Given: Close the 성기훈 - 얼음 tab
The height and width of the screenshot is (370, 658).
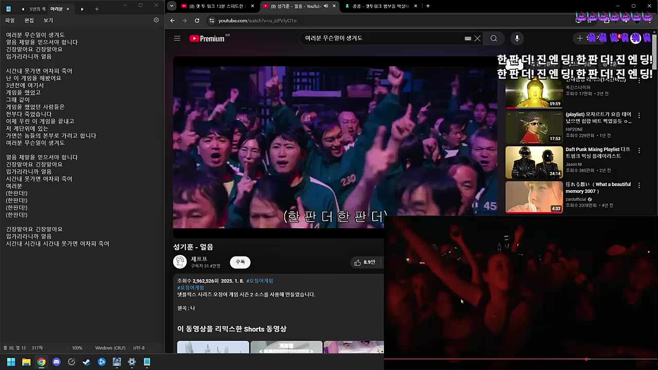Looking at the screenshot, I should (x=334, y=6).
